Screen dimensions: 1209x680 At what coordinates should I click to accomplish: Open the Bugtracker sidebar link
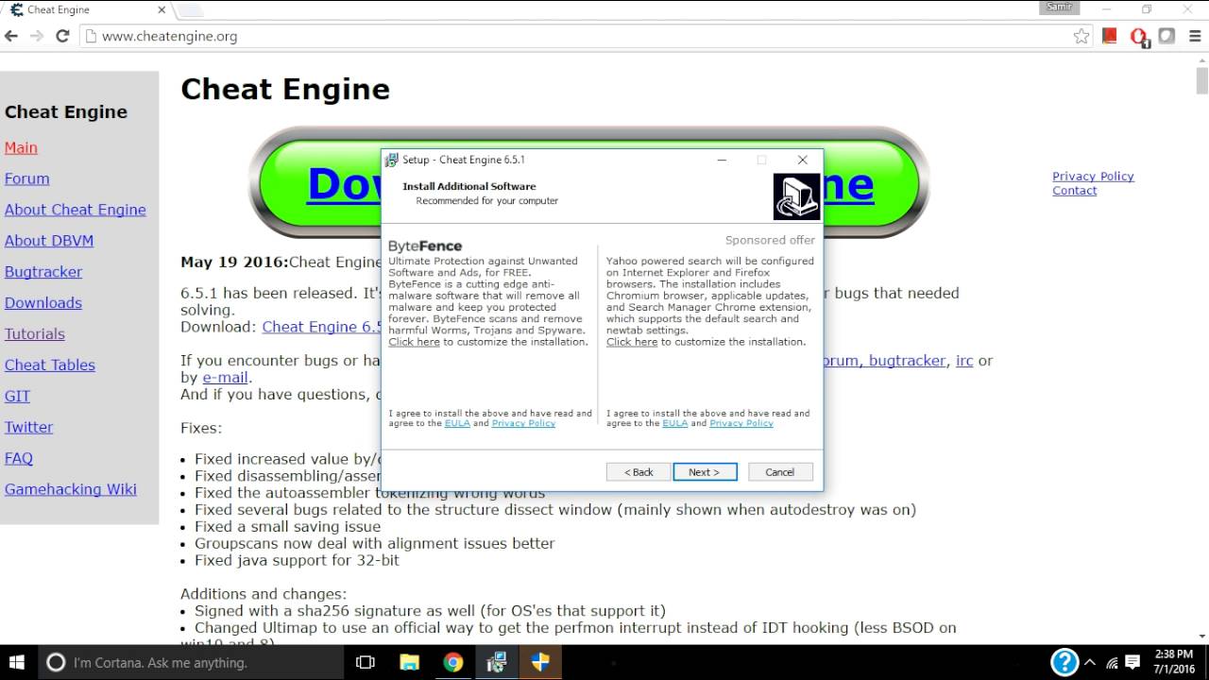point(43,272)
